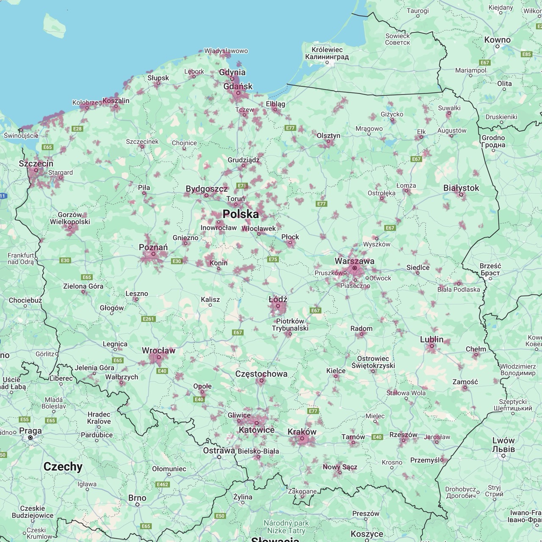Viewport: 542px width, 542px height.
Task: Click the E462 road shield near Ołomuniec
Action: click(x=163, y=484)
